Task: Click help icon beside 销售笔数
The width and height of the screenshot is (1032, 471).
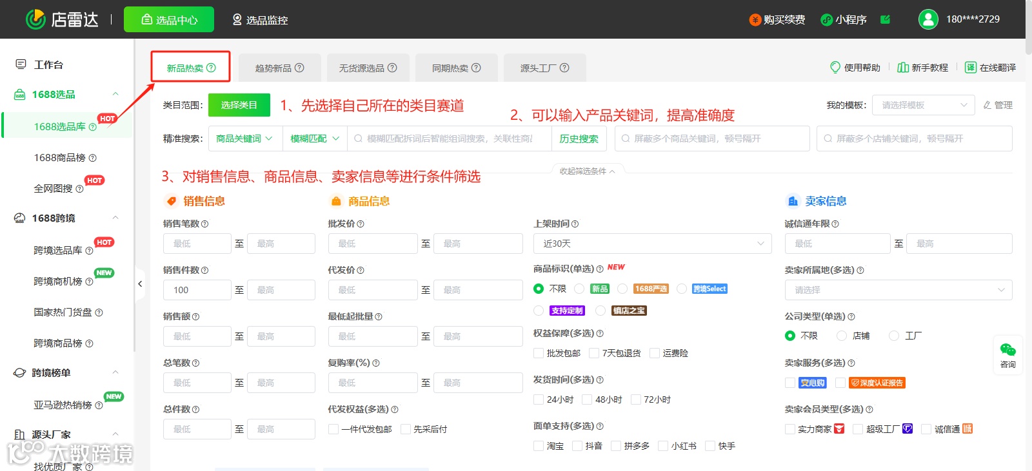Action: pos(205,224)
